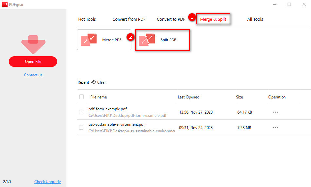This screenshot has height=187, width=311.
Task: Click the uss-sustainable-environment.pdf file name
Action: (x=117, y=124)
